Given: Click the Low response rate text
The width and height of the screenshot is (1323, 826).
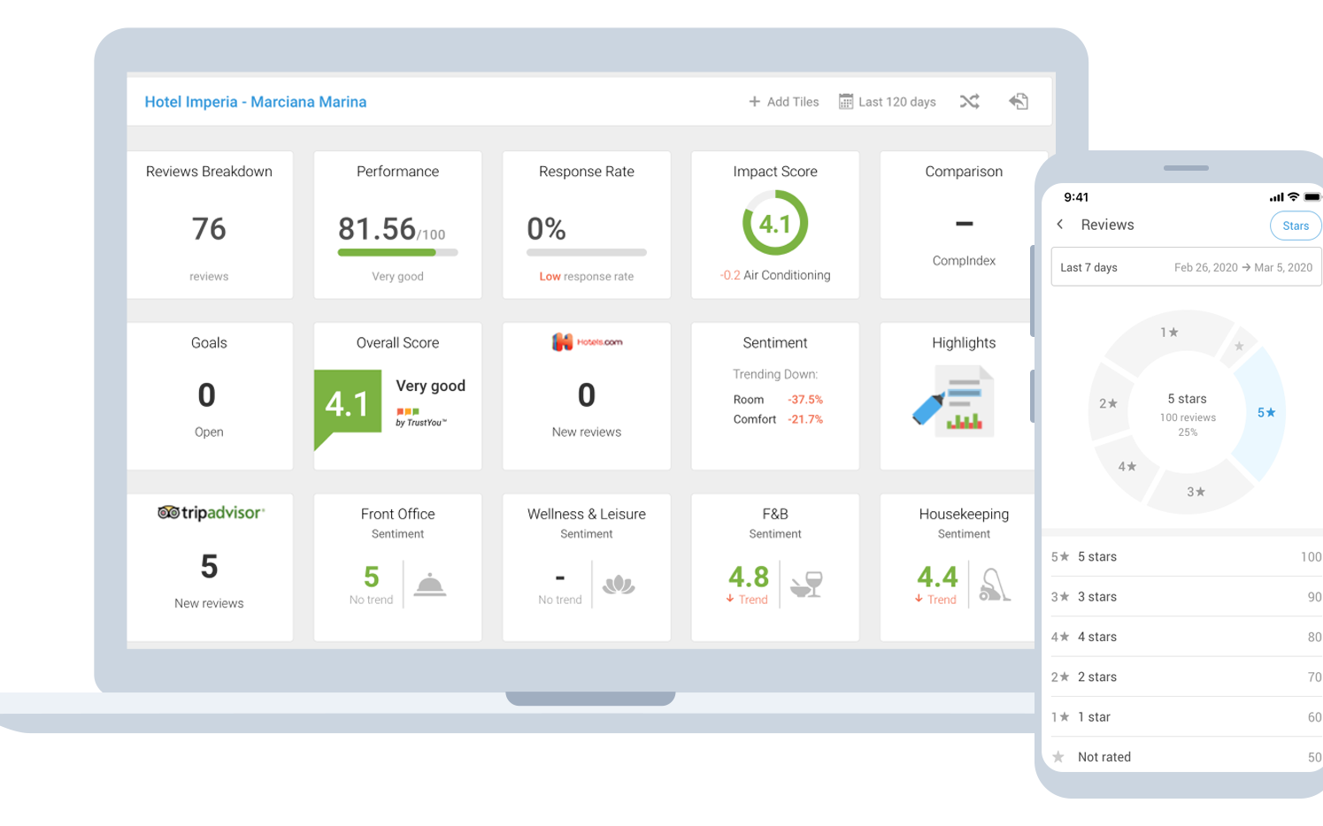Looking at the screenshot, I should [587, 277].
